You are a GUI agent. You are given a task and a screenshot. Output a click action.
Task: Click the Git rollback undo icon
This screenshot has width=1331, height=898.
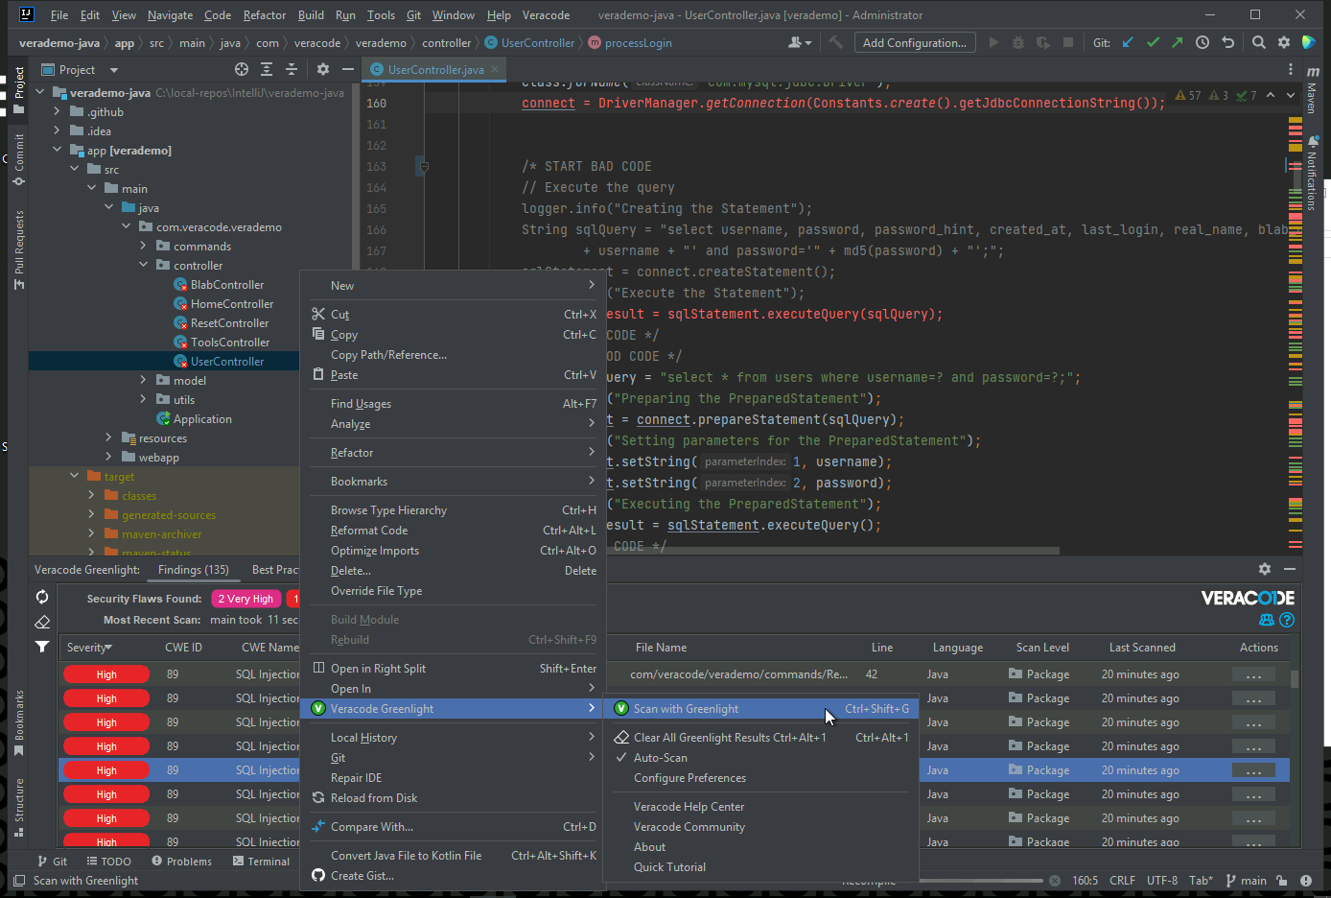(x=1227, y=42)
